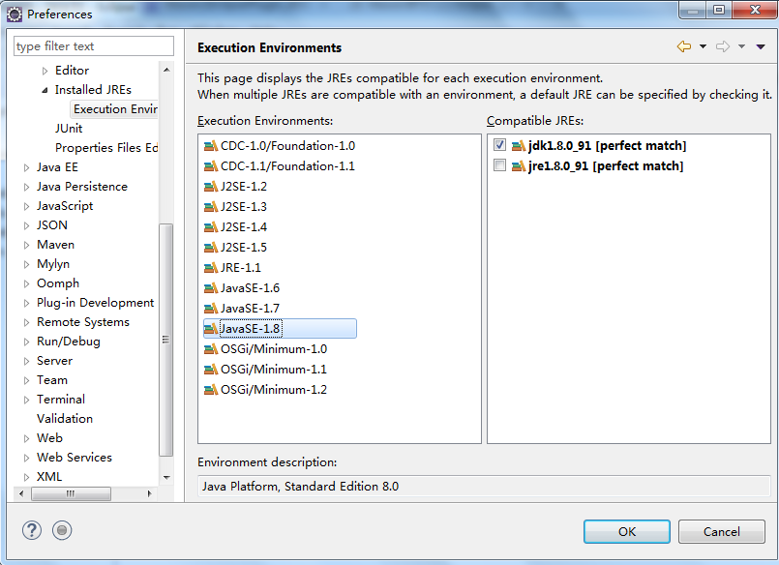Click the CDC-1.0/Foundation-1.0 environment icon
The width and height of the screenshot is (779, 565).
point(211,145)
